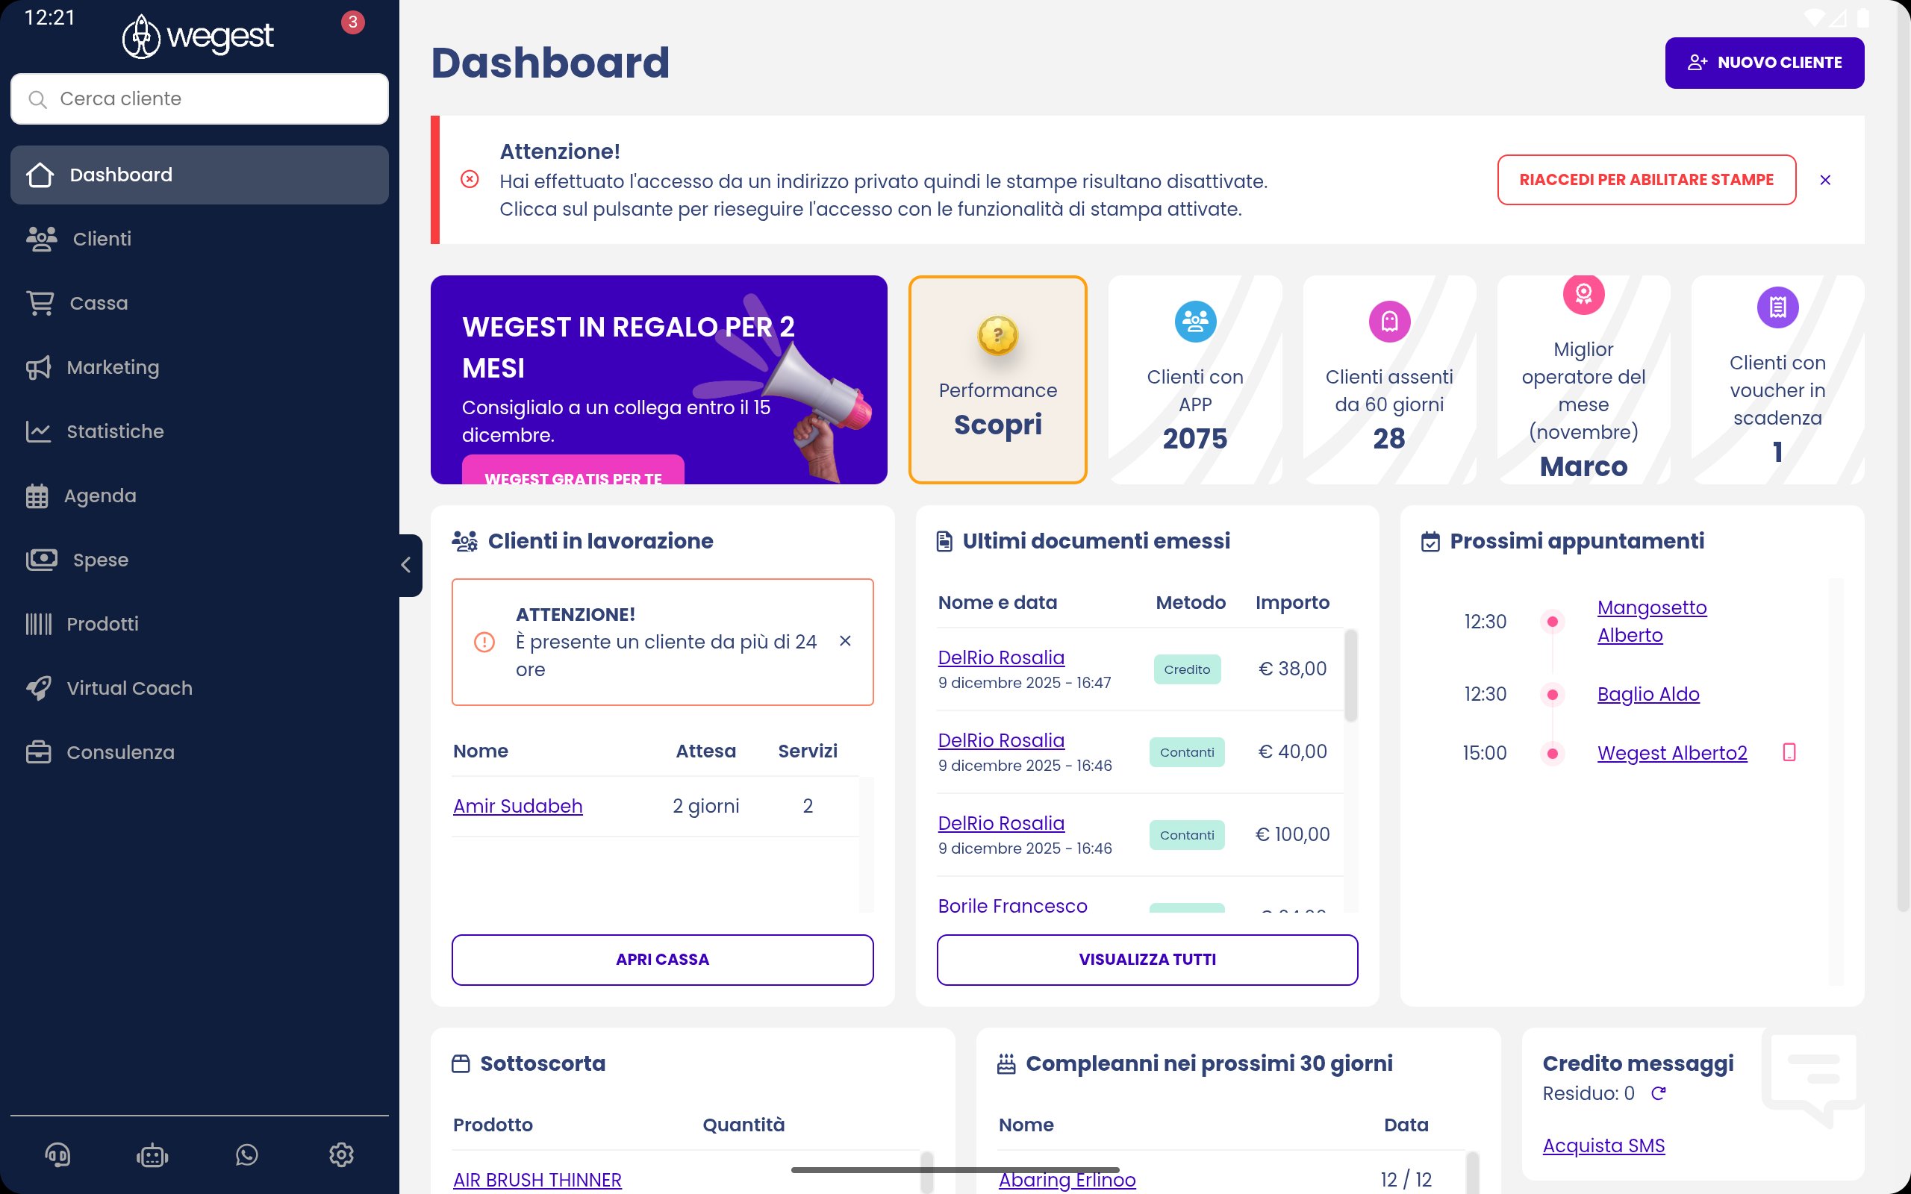Viewport: 1911px width, 1194px height.
Task: Click the red notification badge showing 3
Action: (x=352, y=22)
